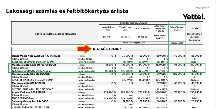
Task: Click the 'Yettel Prime Plus' column header
Action: [142, 29]
